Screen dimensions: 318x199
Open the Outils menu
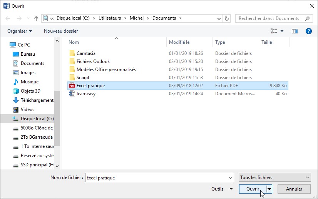click(x=222, y=189)
